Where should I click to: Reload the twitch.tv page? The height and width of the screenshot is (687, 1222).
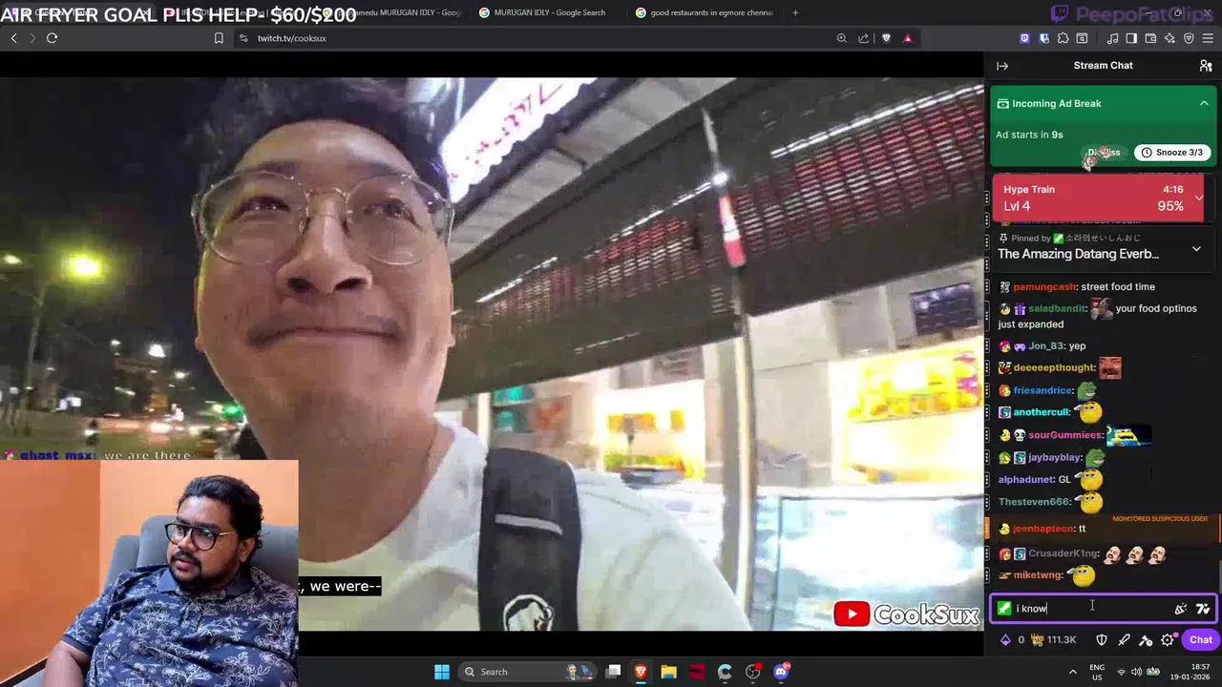tap(52, 38)
